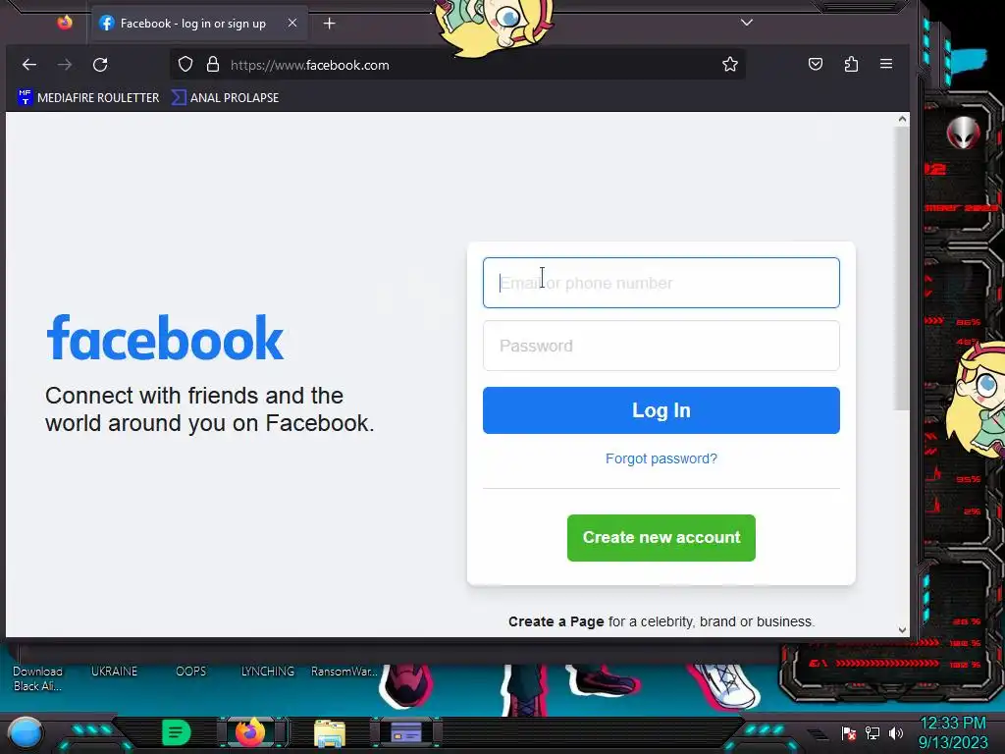This screenshot has width=1005, height=754.
Task: Click the Action Center flag tray icon
Action: coord(849,733)
